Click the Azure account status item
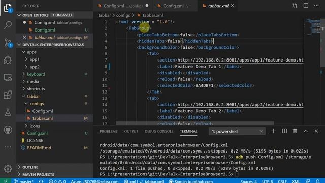This screenshot has width=325, height=183. [94, 181]
